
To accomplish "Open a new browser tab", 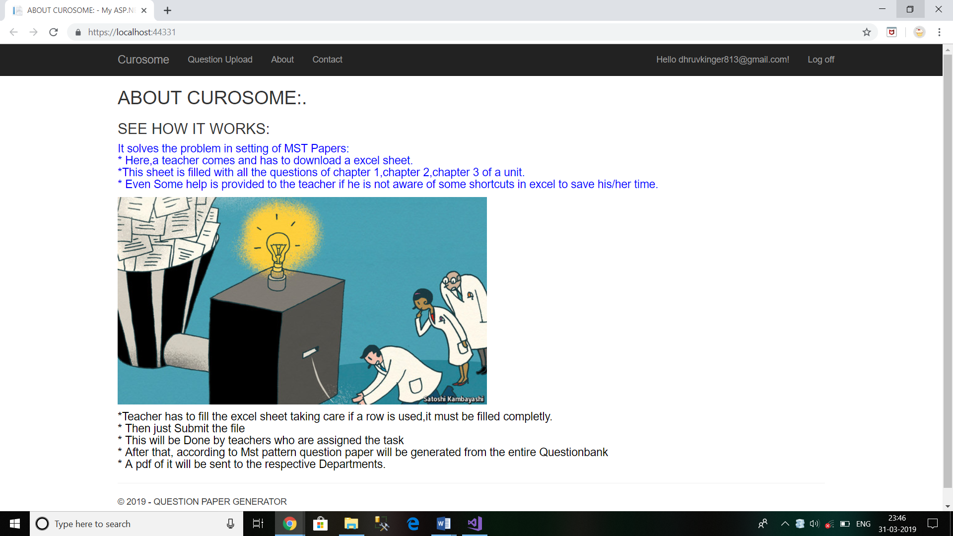I will click(x=167, y=10).
